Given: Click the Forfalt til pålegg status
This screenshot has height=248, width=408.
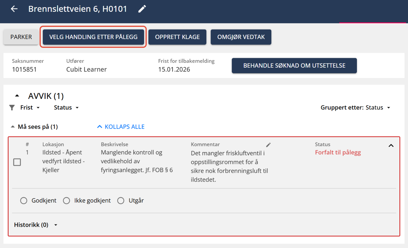Looking at the screenshot, I should (338, 153).
